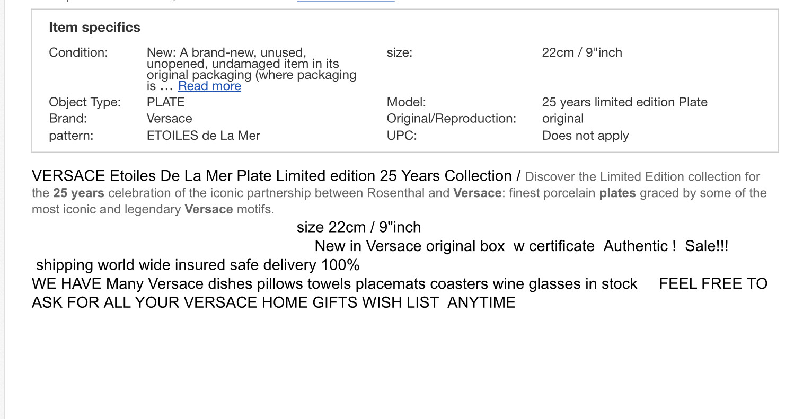Click the VERSACE Etoiles De La Mer Plate title
The height and width of the screenshot is (419, 803).
(272, 176)
